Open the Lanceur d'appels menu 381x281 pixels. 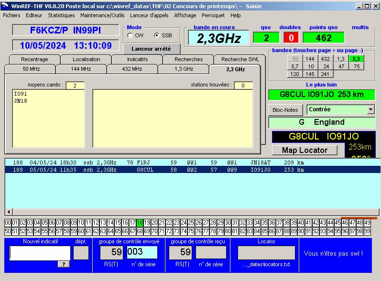tap(149, 15)
